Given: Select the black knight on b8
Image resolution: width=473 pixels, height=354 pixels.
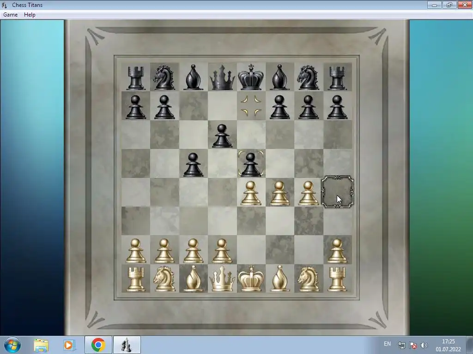Looking at the screenshot, I should coord(164,77).
